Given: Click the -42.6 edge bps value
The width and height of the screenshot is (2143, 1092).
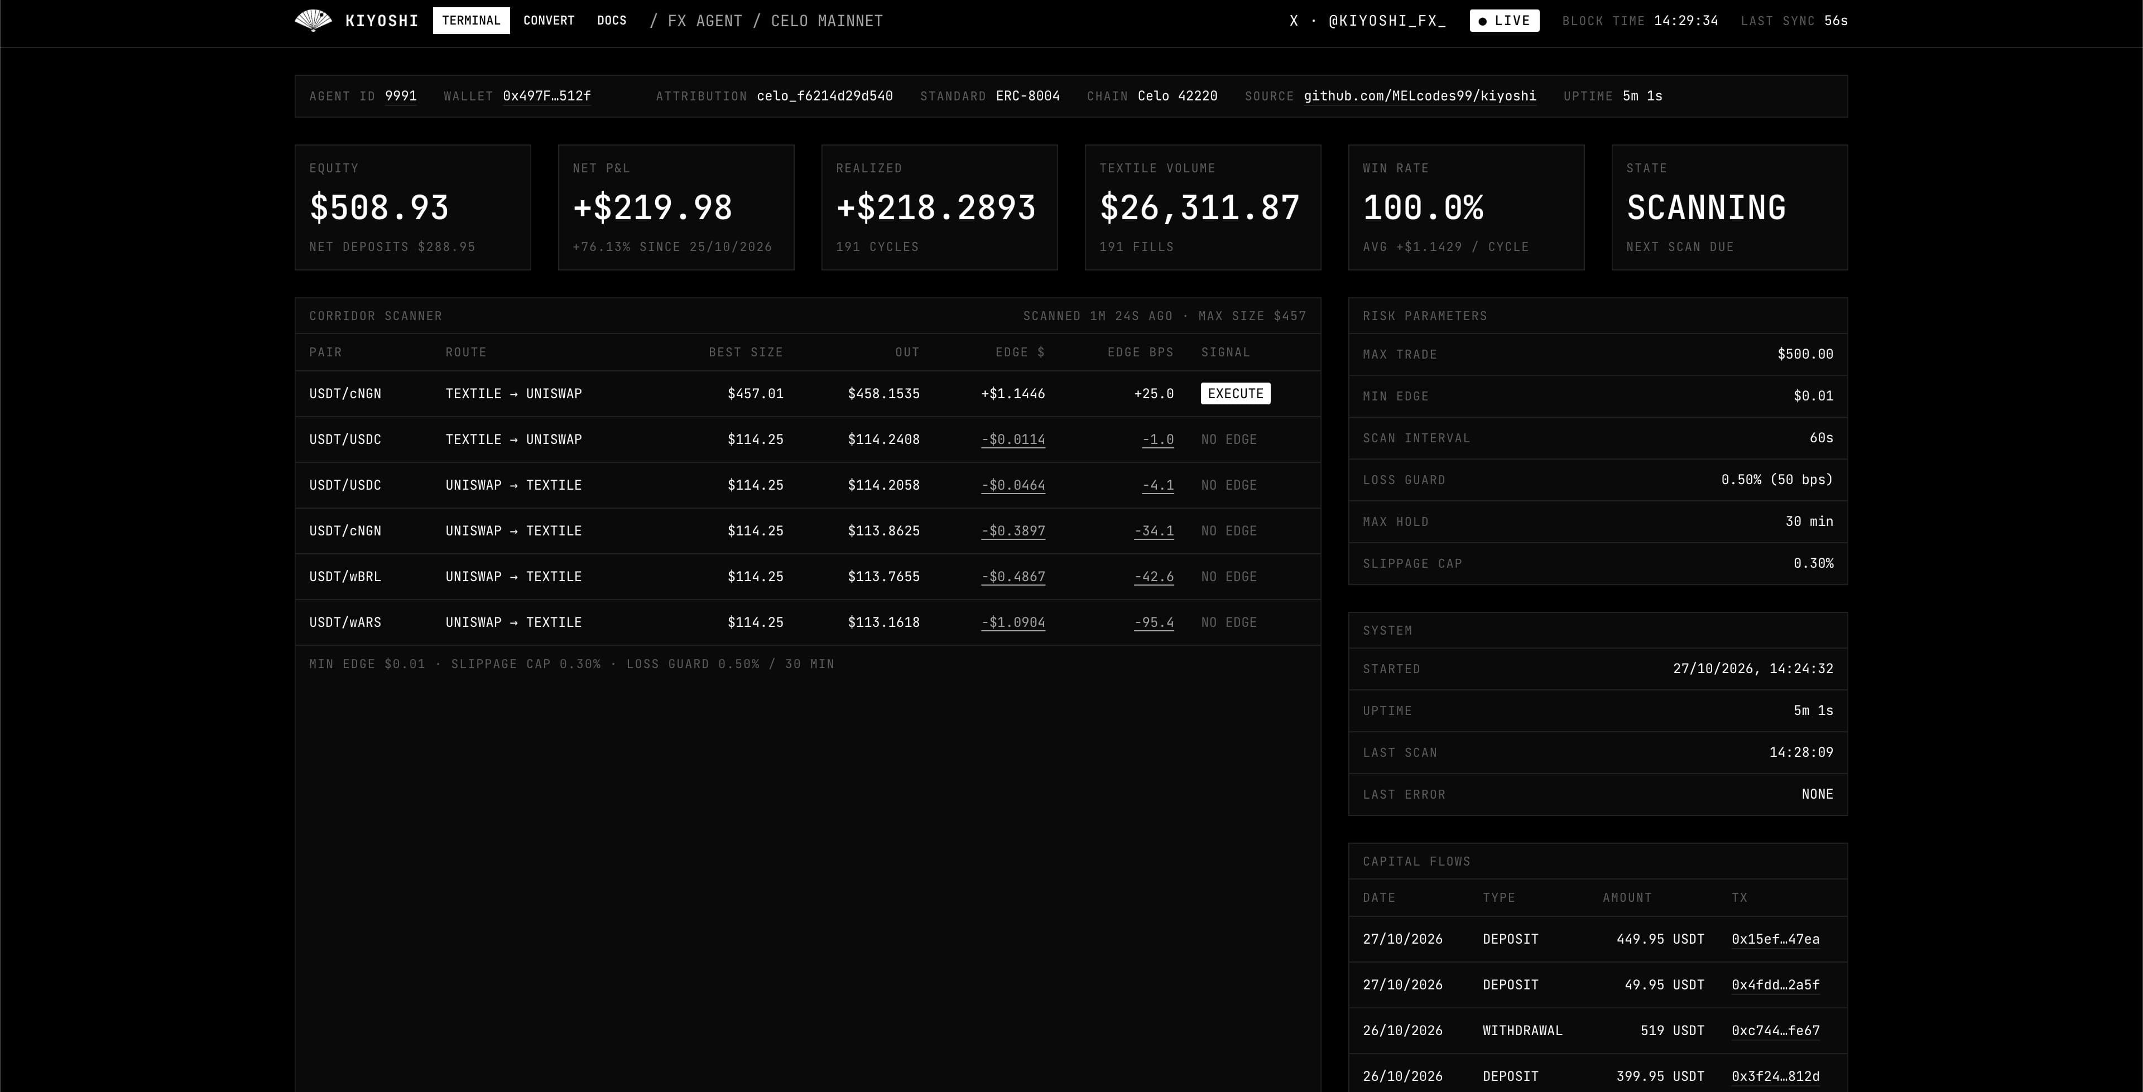Looking at the screenshot, I should pyautogui.click(x=1154, y=576).
